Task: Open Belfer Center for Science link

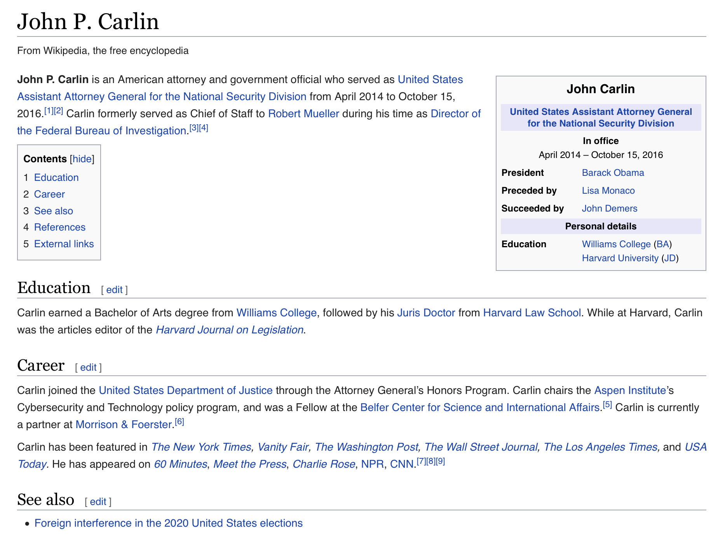Action: tap(480, 408)
